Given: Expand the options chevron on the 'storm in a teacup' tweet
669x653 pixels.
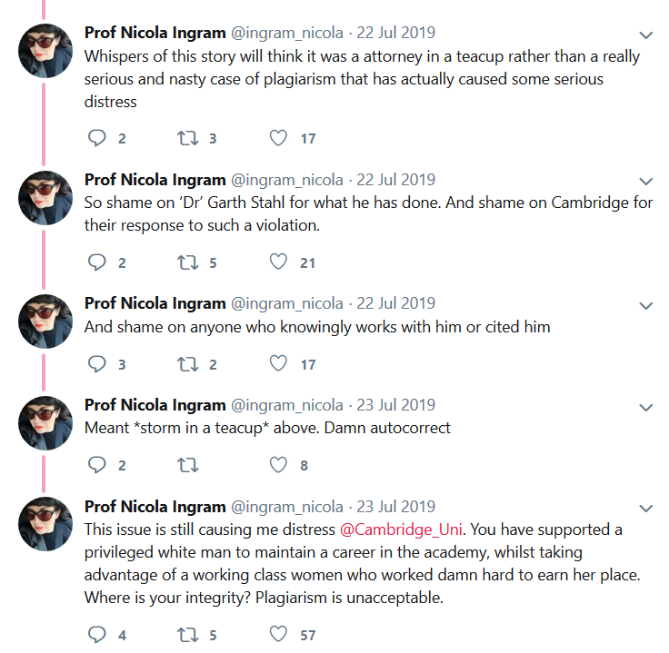Looking at the screenshot, I should 646,407.
